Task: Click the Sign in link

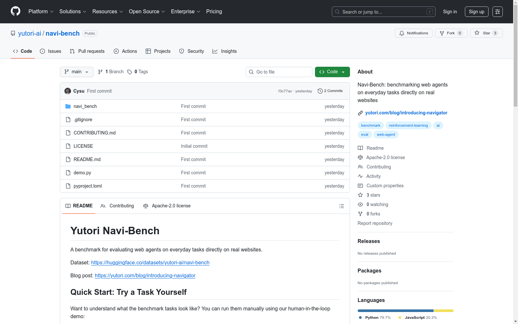Action: pos(450,12)
